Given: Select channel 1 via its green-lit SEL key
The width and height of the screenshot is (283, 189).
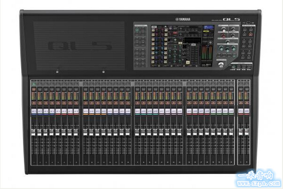Looking at the screenshot, I should 34,84.
